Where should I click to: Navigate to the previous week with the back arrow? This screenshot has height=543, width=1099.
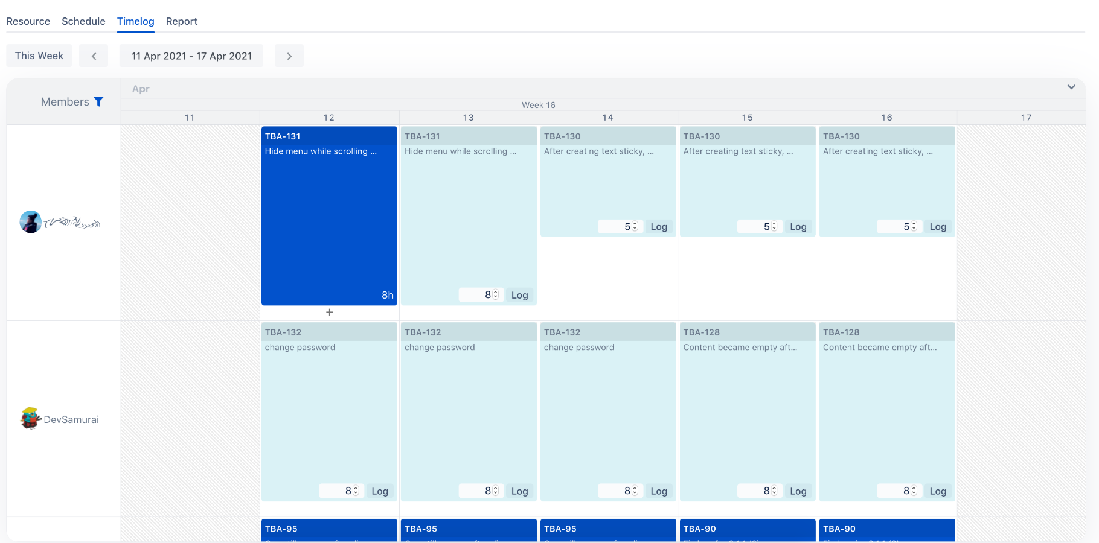(94, 56)
